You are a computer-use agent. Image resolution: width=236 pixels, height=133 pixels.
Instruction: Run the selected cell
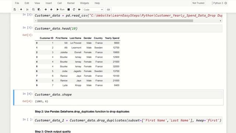click(x=60, y=10)
